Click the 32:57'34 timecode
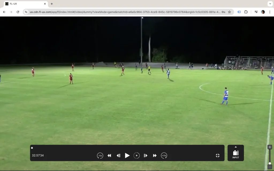Image resolution: width=274 pixels, height=171 pixels. pos(38,156)
